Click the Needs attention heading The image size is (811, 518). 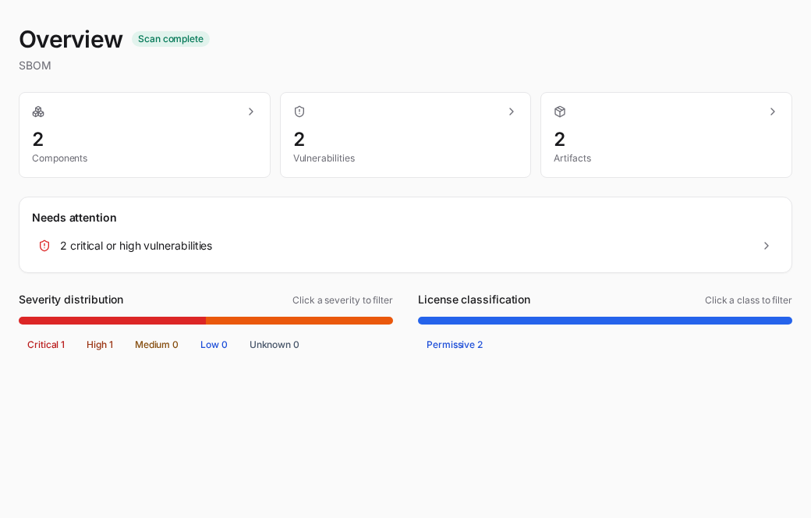[x=74, y=218]
